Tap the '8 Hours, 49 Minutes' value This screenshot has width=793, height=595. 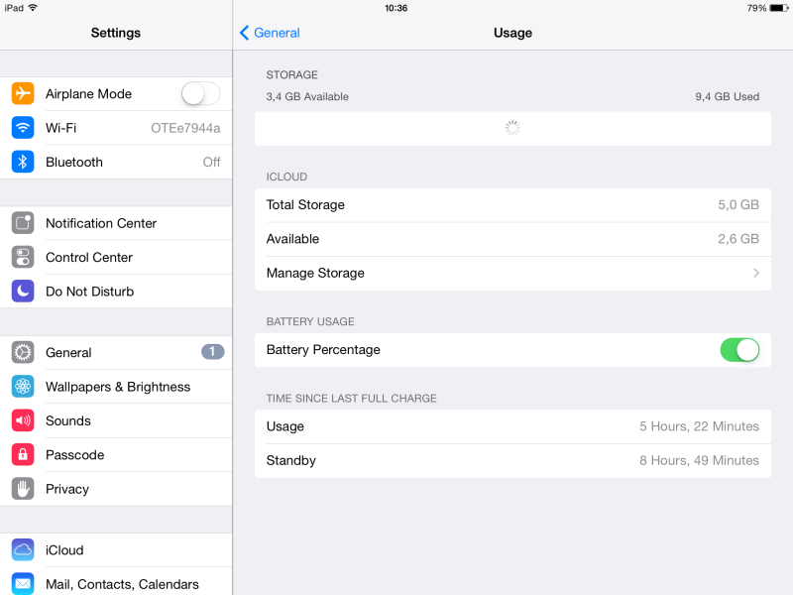tap(699, 460)
